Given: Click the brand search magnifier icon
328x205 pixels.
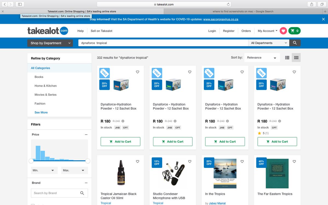Looking at the screenshot, I should tap(82, 193).
